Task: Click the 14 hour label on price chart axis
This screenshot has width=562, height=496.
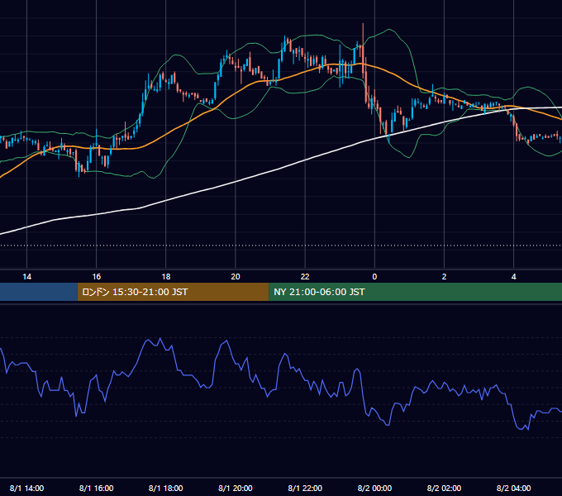Action: 27,277
